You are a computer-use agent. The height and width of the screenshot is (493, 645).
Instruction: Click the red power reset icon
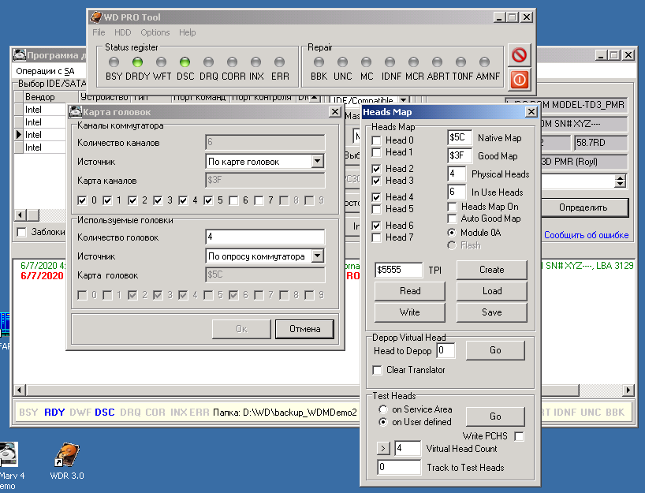point(520,79)
